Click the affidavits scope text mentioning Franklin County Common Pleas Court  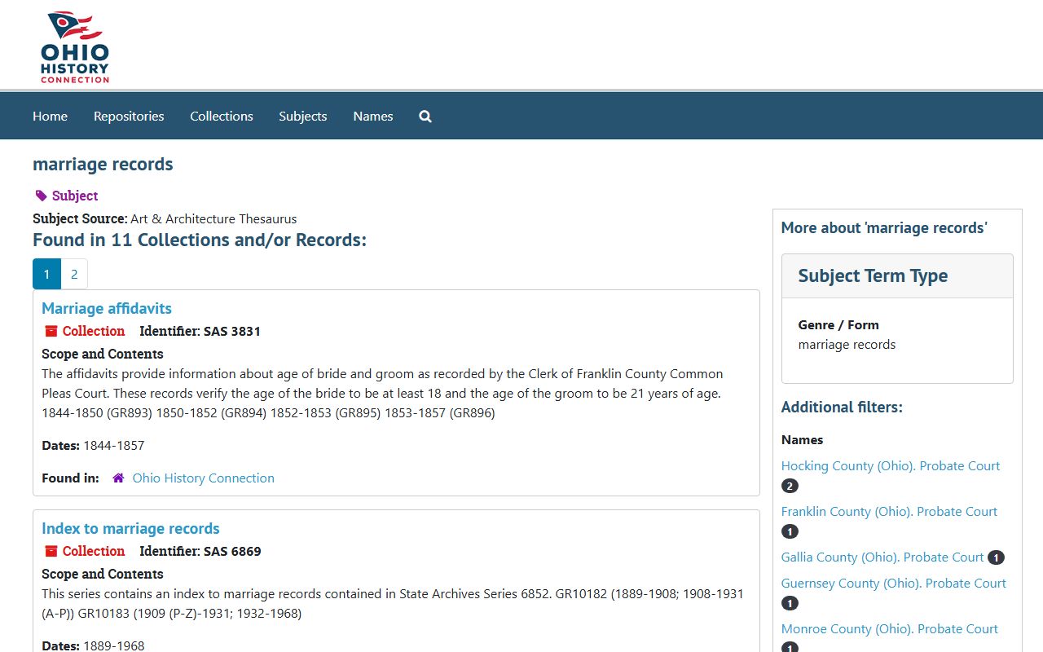tap(382, 393)
